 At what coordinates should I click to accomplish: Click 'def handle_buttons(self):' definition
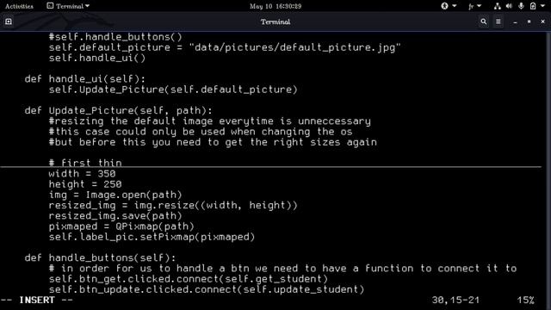(x=100, y=258)
